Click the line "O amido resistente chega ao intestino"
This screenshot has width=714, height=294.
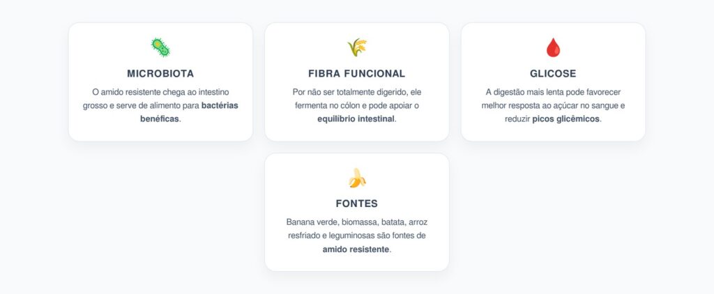pyautogui.click(x=160, y=92)
